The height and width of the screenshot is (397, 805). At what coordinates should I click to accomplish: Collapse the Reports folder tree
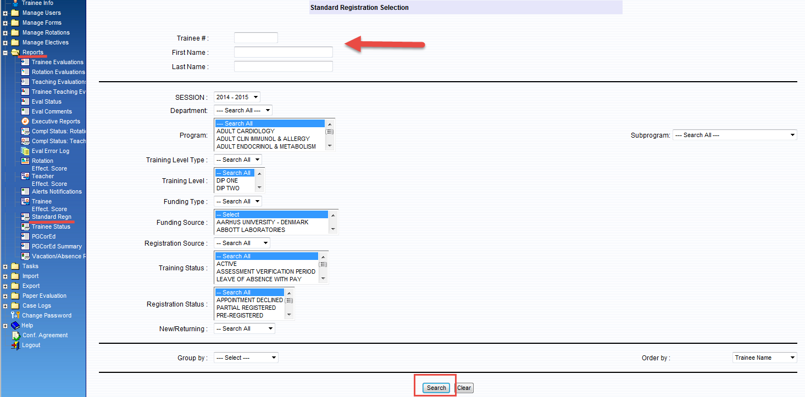click(5, 53)
